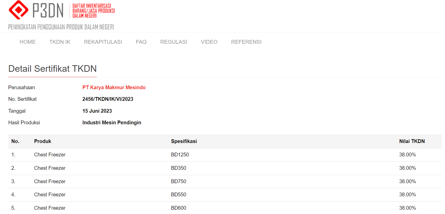Screen dimensions: 445x214
Task: Click the Nilai TKDN column header
Action: 412,141
